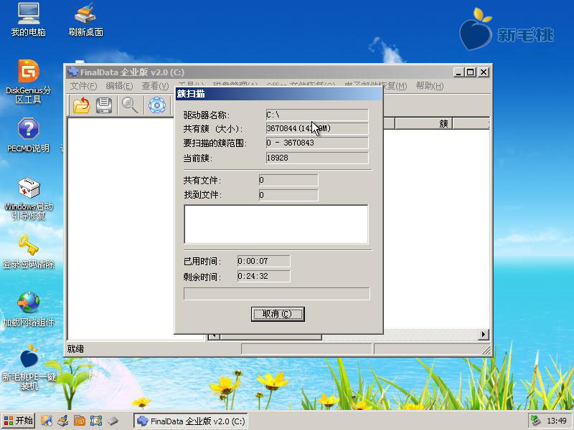Click the 驱动器名称 field showing C:\
Viewport: 574px width, 430px height.
pos(317,115)
